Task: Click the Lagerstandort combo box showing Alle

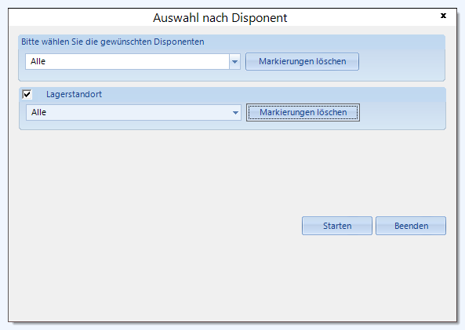Action: click(x=133, y=113)
